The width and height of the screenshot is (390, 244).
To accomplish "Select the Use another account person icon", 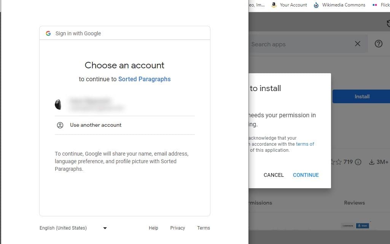I will point(60,125).
